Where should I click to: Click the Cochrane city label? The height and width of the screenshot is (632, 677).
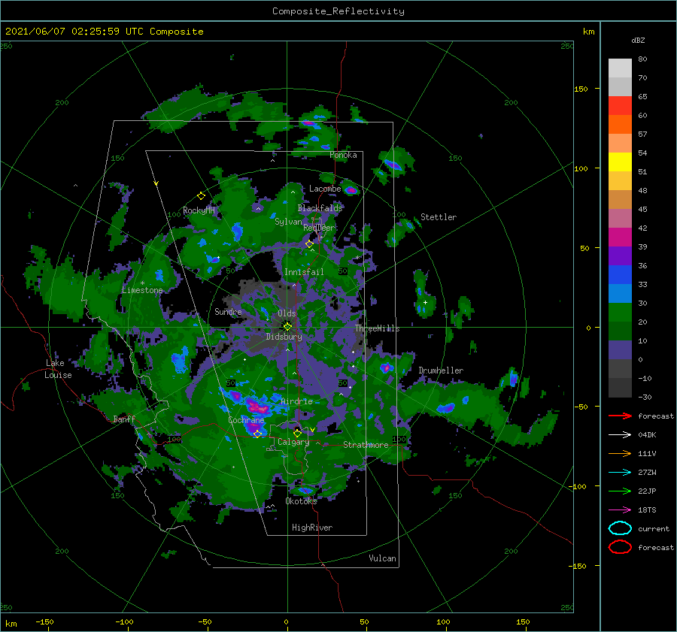(246, 420)
